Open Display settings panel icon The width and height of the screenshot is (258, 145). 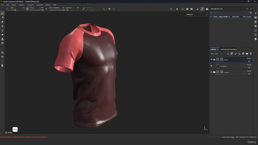click(256, 18)
